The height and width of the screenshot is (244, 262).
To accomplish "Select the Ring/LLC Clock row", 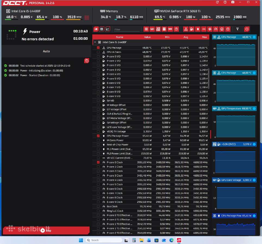I will pyautogui.click(x=151, y=211).
